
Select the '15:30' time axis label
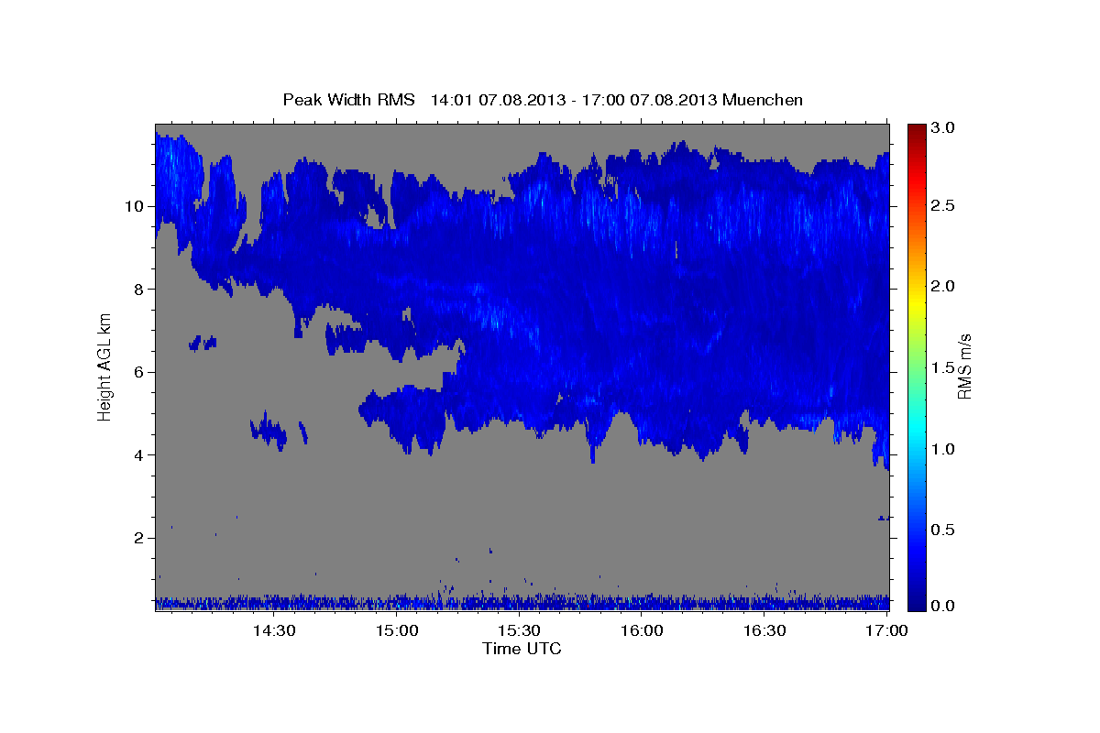coord(519,630)
